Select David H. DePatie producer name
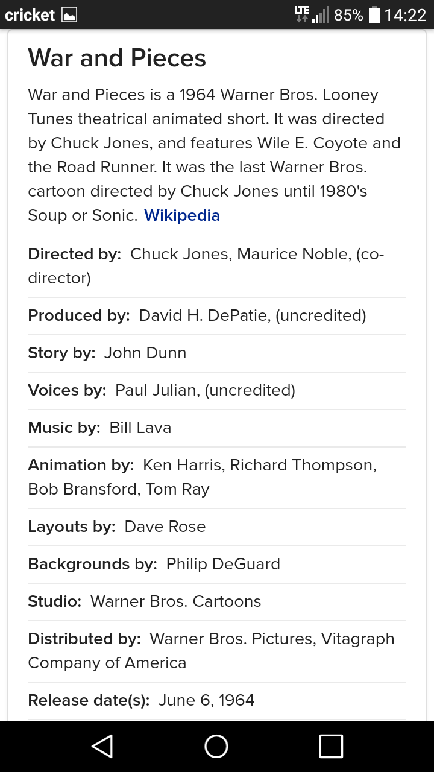The width and height of the screenshot is (434, 772). [x=203, y=315]
